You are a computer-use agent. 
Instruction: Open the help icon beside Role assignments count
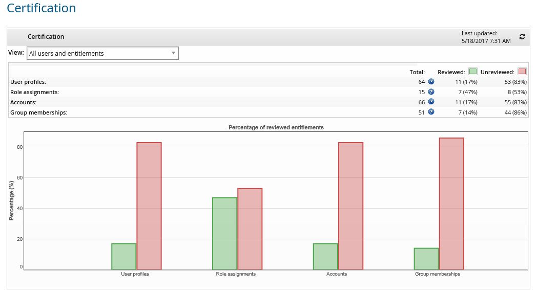(430, 92)
